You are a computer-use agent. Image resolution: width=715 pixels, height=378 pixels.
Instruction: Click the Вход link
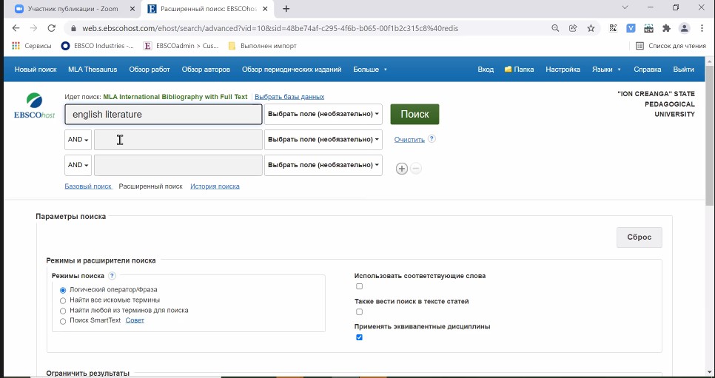coord(486,70)
